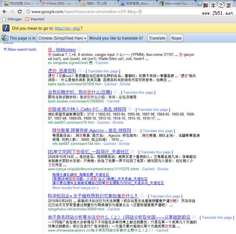Screen dimensions: 236x234
Task: Translate this page for chinawebanalytics.cn result
Action: pyautogui.click(x=217, y=218)
